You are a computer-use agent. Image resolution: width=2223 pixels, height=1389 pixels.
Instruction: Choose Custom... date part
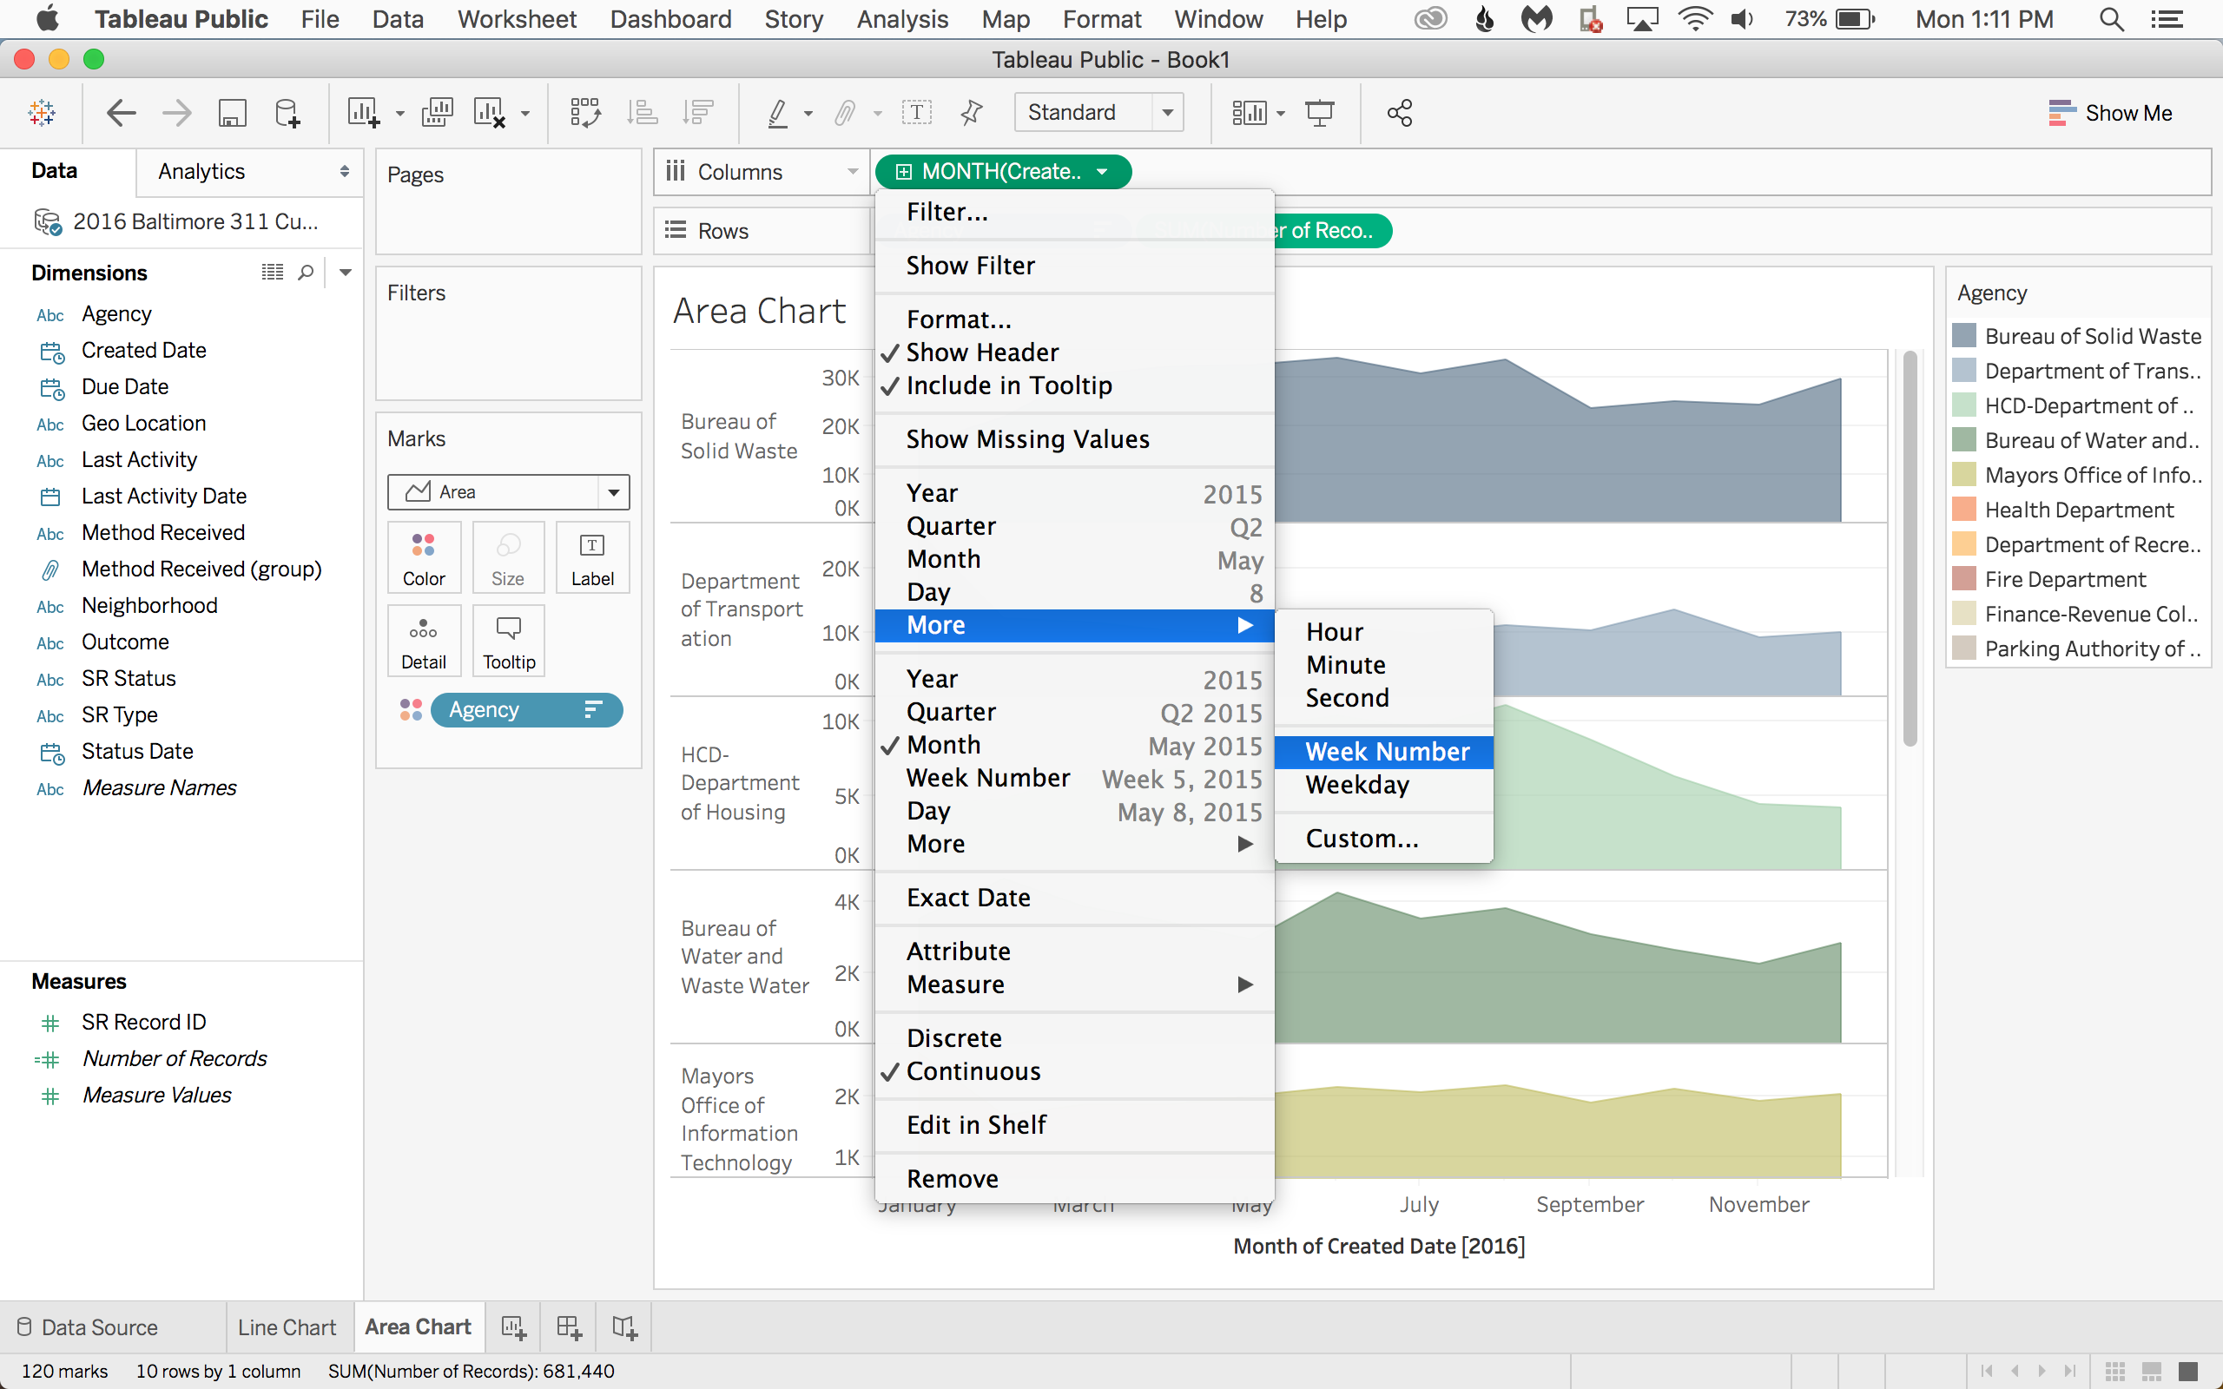point(1383,839)
